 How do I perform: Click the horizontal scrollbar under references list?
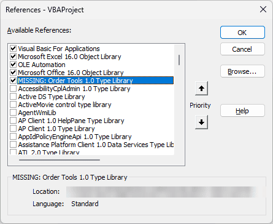click(x=60, y=160)
